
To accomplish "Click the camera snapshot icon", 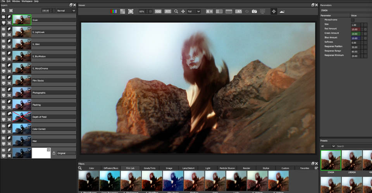I will pos(254,11).
